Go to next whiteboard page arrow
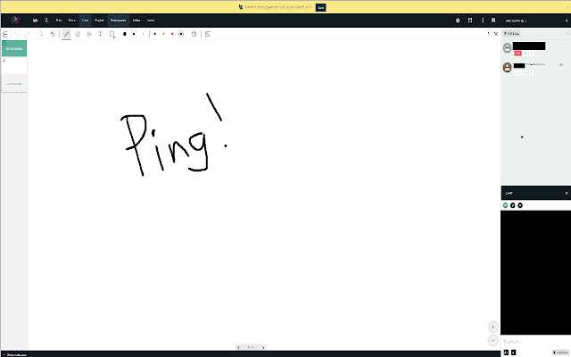The width and height of the screenshot is (571, 357). (x=263, y=347)
